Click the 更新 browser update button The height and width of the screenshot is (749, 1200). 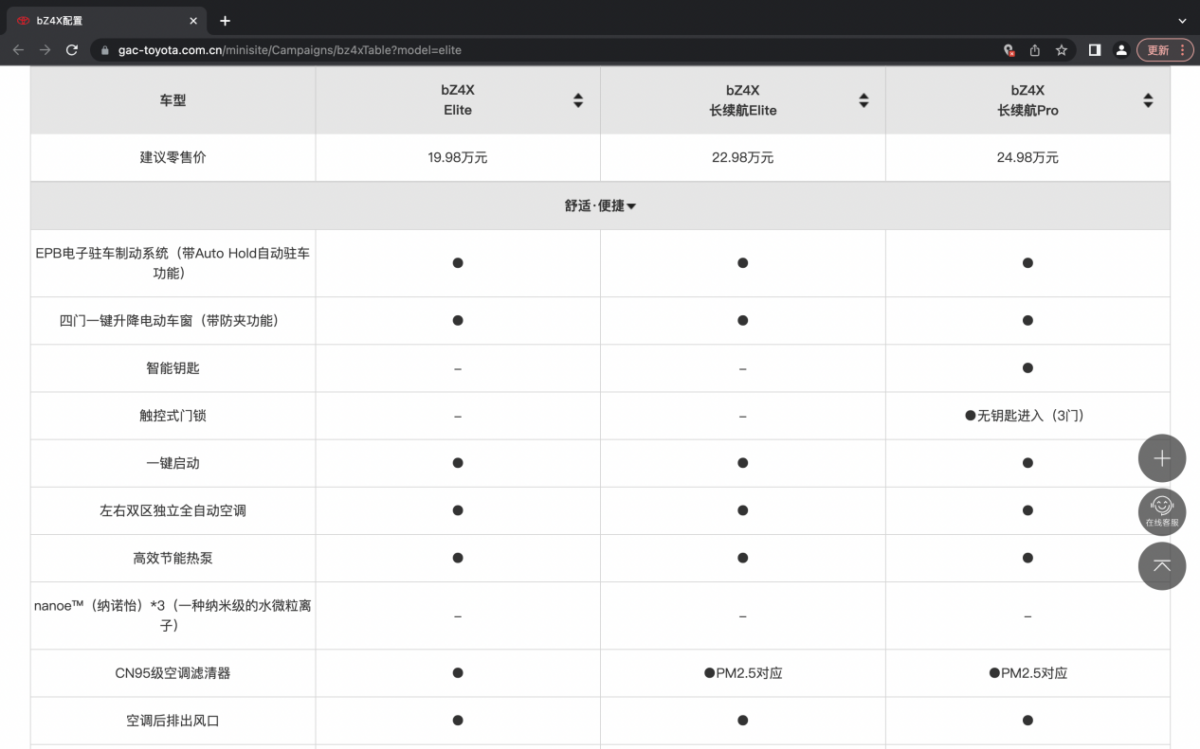click(1165, 50)
